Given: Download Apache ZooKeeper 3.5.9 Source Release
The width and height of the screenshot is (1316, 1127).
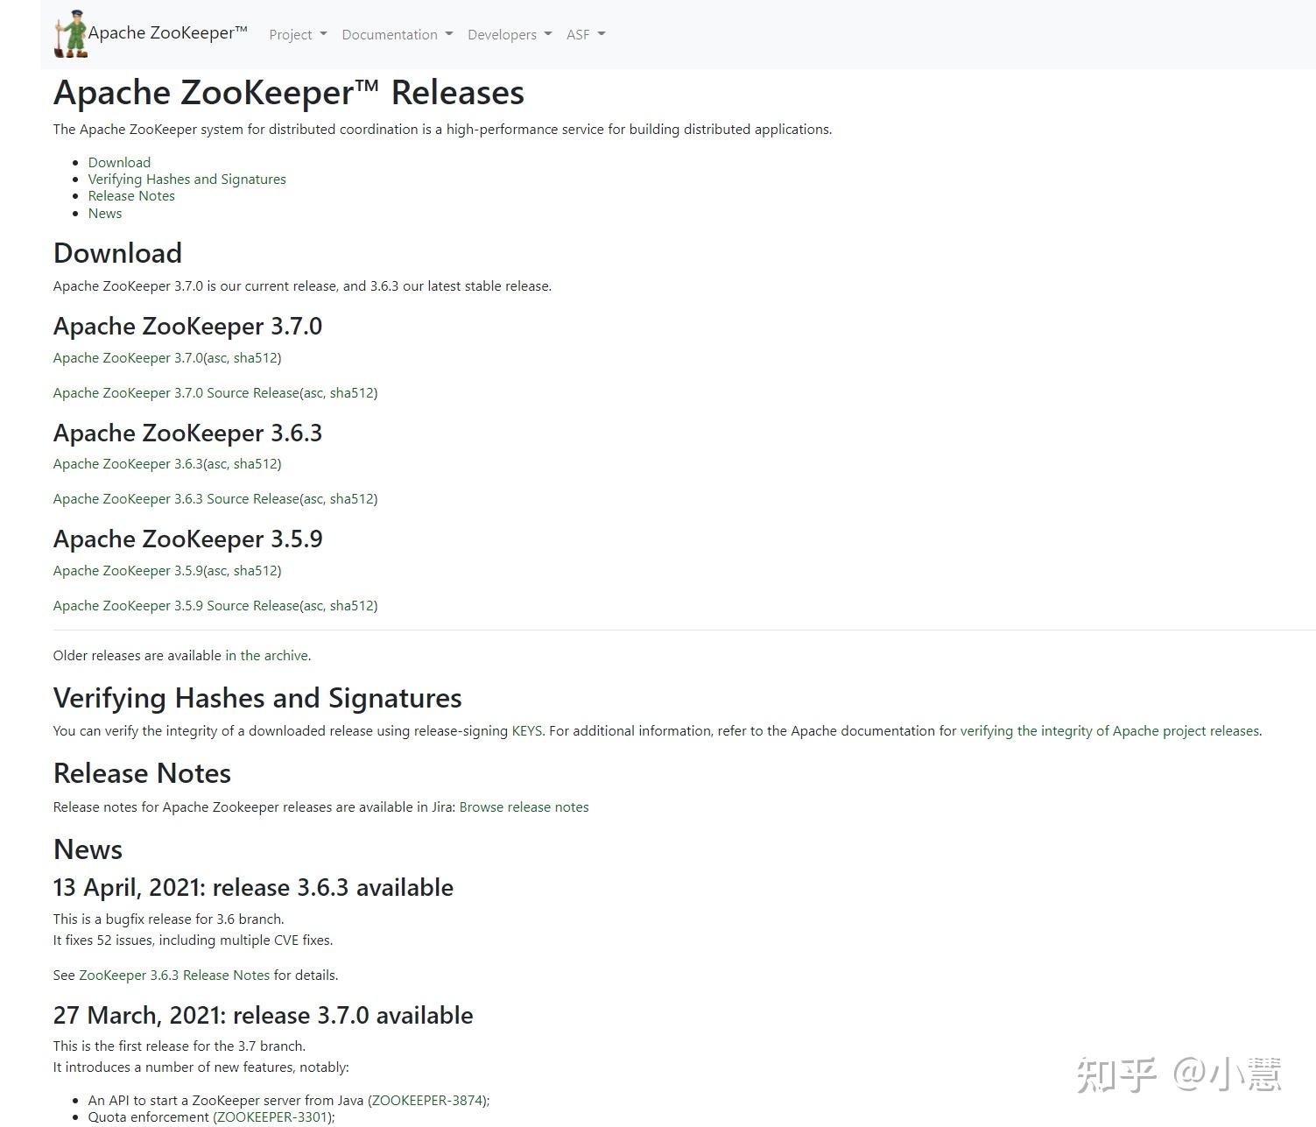Looking at the screenshot, I should pos(176,605).
